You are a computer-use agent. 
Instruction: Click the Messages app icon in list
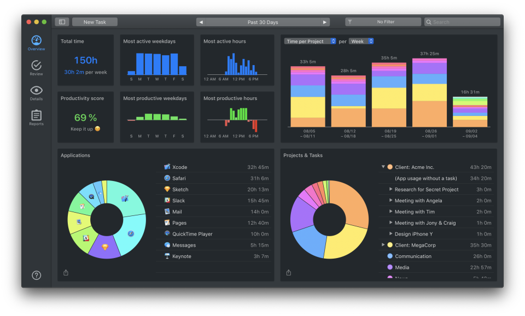coord(167,245)
